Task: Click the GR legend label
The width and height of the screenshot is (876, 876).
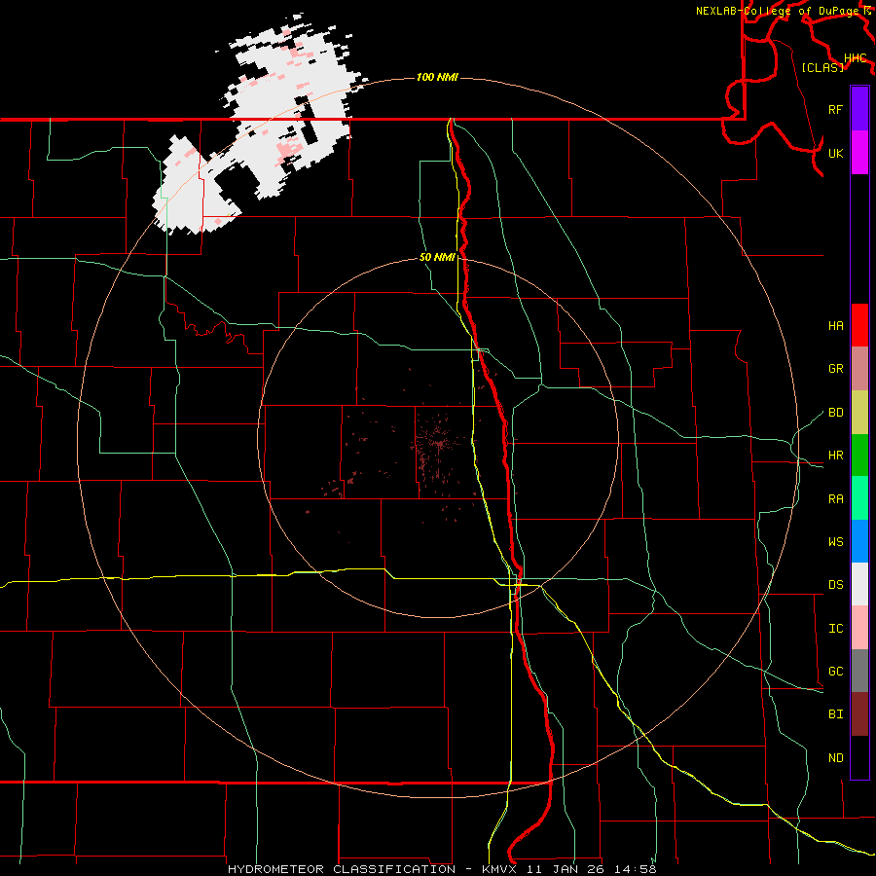Action: point(835,369)
